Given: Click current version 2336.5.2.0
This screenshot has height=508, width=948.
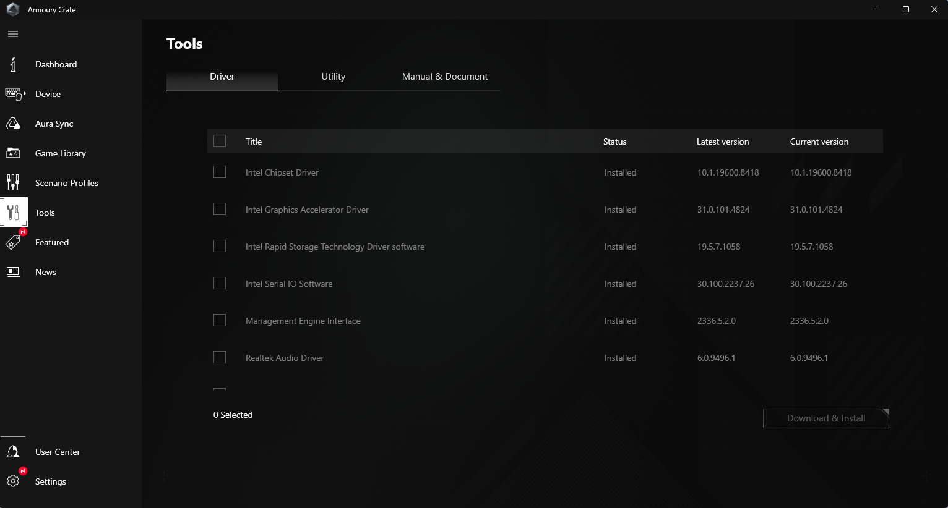Looking at the screenshot, I should tap(809, 321).
